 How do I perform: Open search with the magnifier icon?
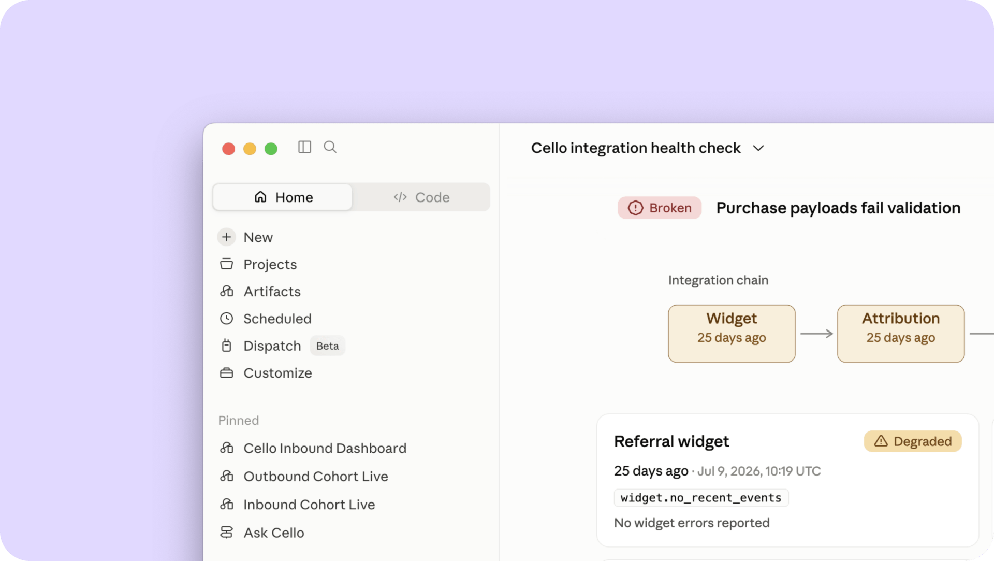pos(330,147)
